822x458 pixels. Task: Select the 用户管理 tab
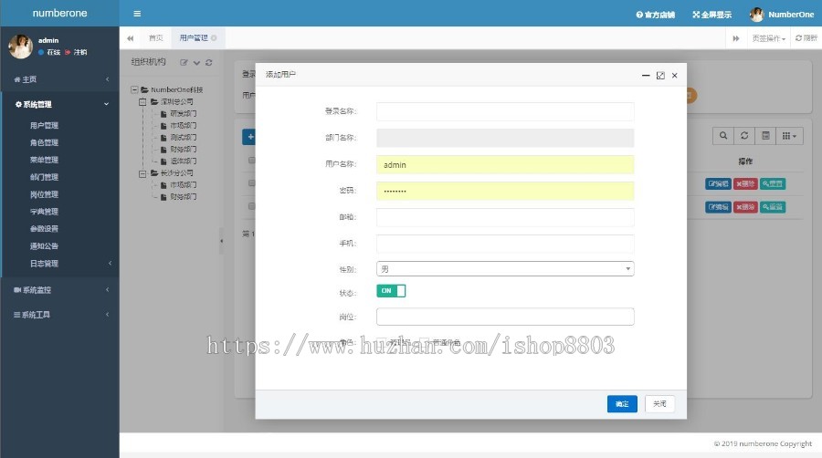(x=194, y=38)
